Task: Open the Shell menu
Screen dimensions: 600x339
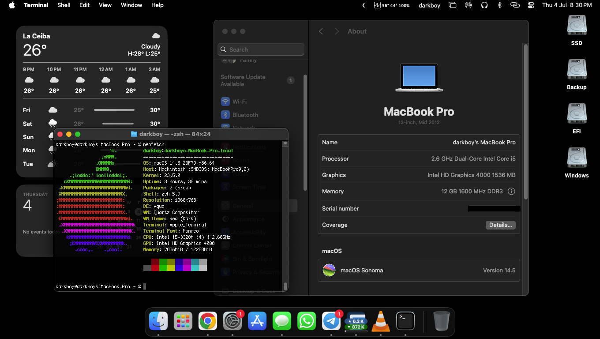Action: click(x=64, y=5)
